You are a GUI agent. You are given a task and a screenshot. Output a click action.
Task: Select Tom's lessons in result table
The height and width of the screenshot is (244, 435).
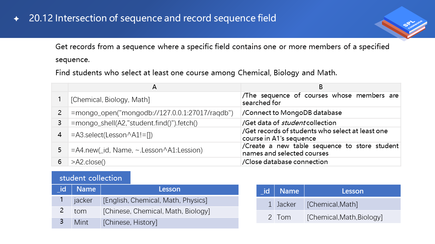pyautogui.click(x=345, y=217)
